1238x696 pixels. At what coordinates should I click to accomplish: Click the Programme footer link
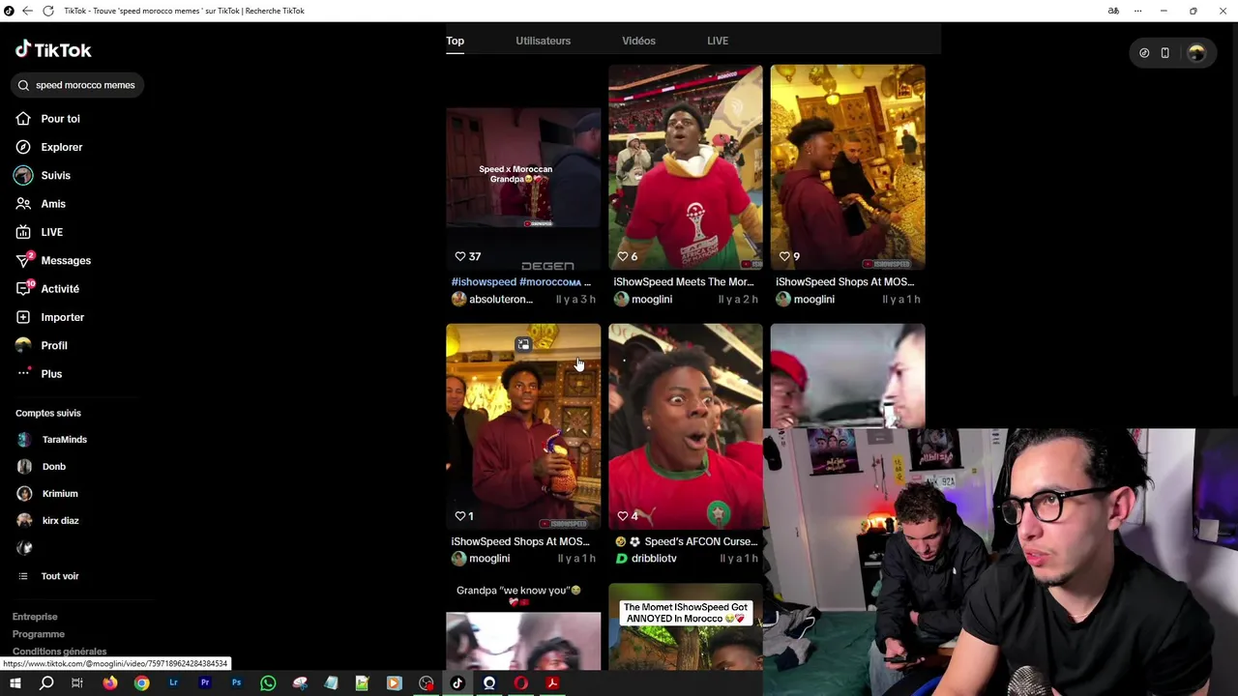click(x=39, y=634)
